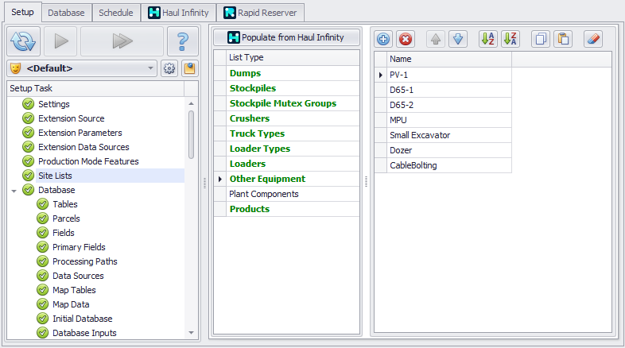This screenshot has height=348, width=625.
Task: Select Plant Components list type
Action: pos(293,195)
